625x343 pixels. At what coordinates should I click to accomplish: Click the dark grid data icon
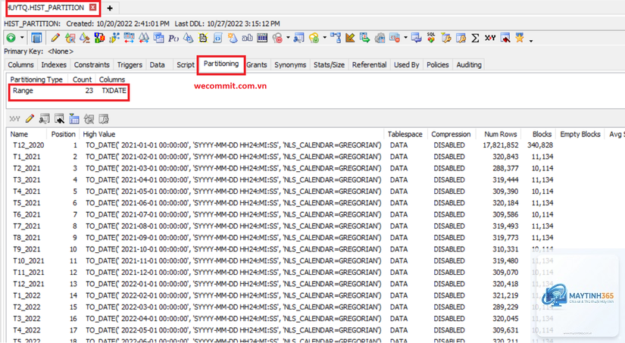point(262,38)
